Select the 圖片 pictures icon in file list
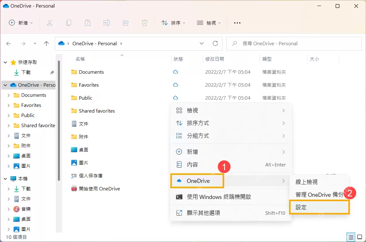Image resolution: width=366 pixels, height=242 pixels. [74, 163]
